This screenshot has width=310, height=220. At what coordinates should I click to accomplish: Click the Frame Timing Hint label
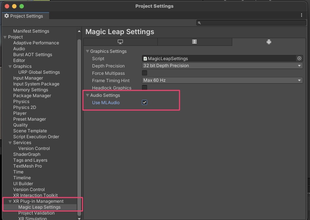point(111,81)
